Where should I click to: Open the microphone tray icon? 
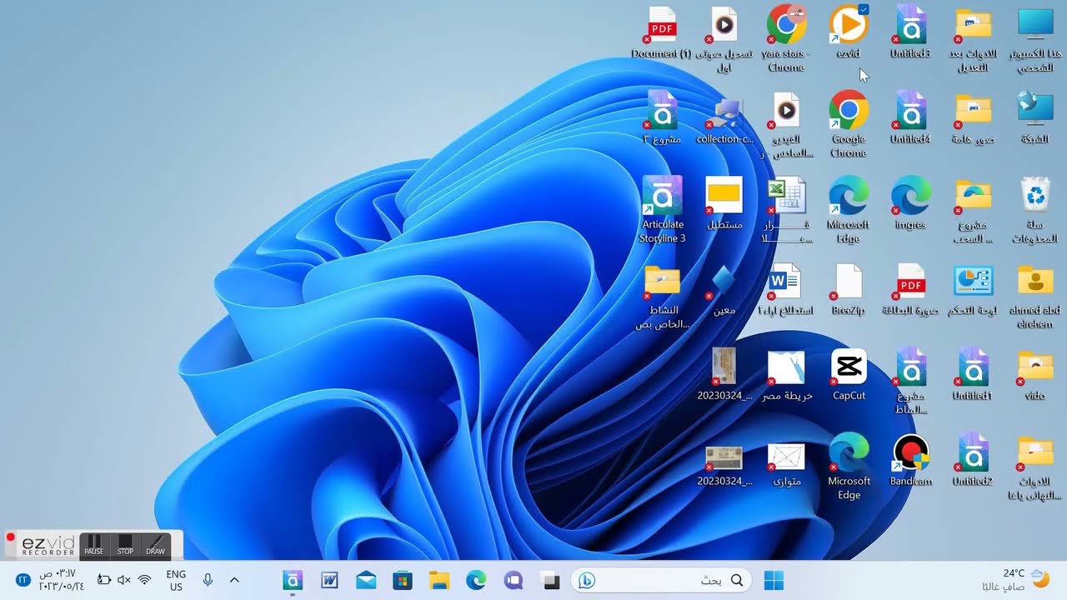point(208,580)
